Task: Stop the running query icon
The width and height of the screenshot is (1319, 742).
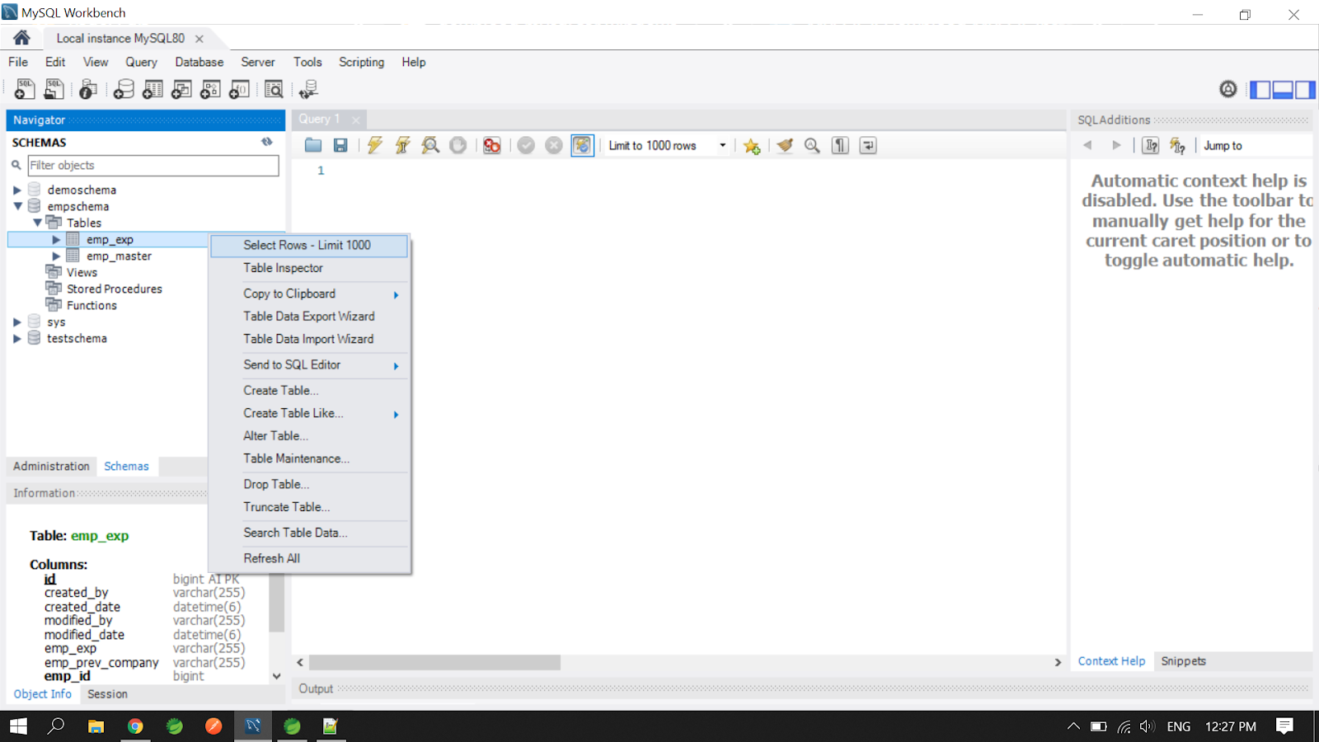Action: pyautogui.click(x=458, y=145)
